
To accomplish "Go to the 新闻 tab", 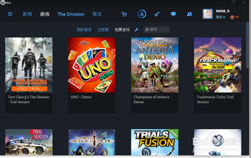I will 27,14.
